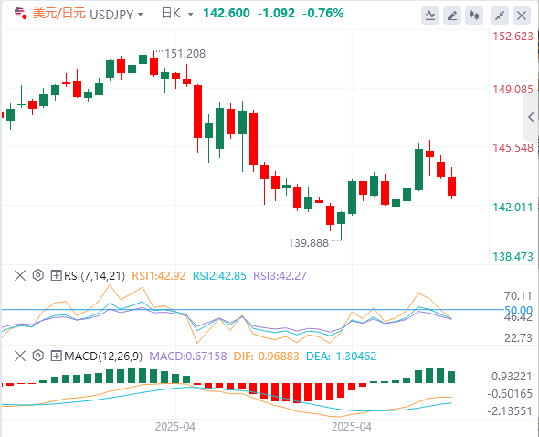539x437 pixels.
Task: Click the candle at the 139.888 low
Action: (x=341, y=218)
